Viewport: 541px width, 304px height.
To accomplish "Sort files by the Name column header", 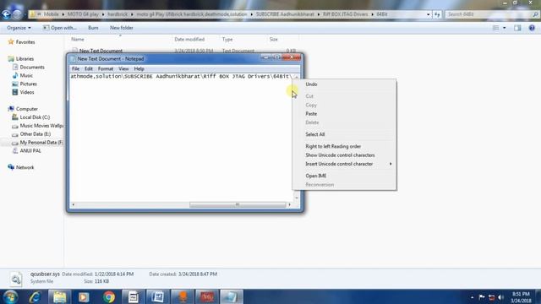I will click(78, 40).
